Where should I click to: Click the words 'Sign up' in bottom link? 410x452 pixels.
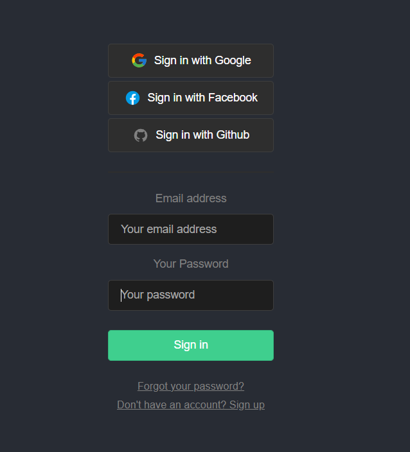247,404
